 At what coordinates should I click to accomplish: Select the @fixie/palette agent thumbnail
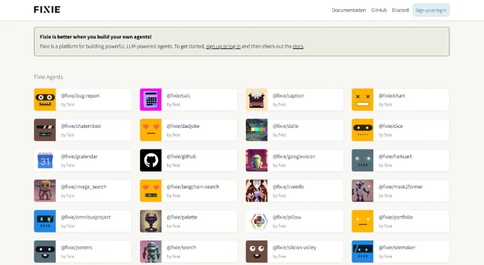pyautogui.click(x=151, y=221)
